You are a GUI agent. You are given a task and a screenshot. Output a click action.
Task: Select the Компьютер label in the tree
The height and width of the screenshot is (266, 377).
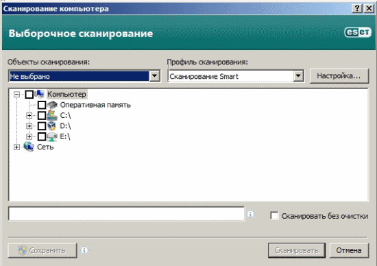(x=66, y=95)
